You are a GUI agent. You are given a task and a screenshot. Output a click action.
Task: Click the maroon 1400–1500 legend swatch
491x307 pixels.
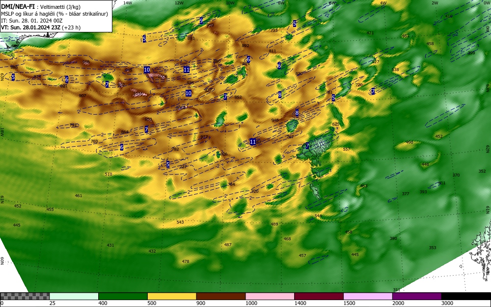click(319, 296)
